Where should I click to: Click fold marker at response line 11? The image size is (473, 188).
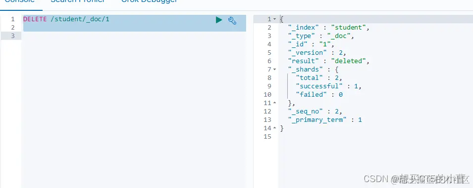tap(274, 103)
